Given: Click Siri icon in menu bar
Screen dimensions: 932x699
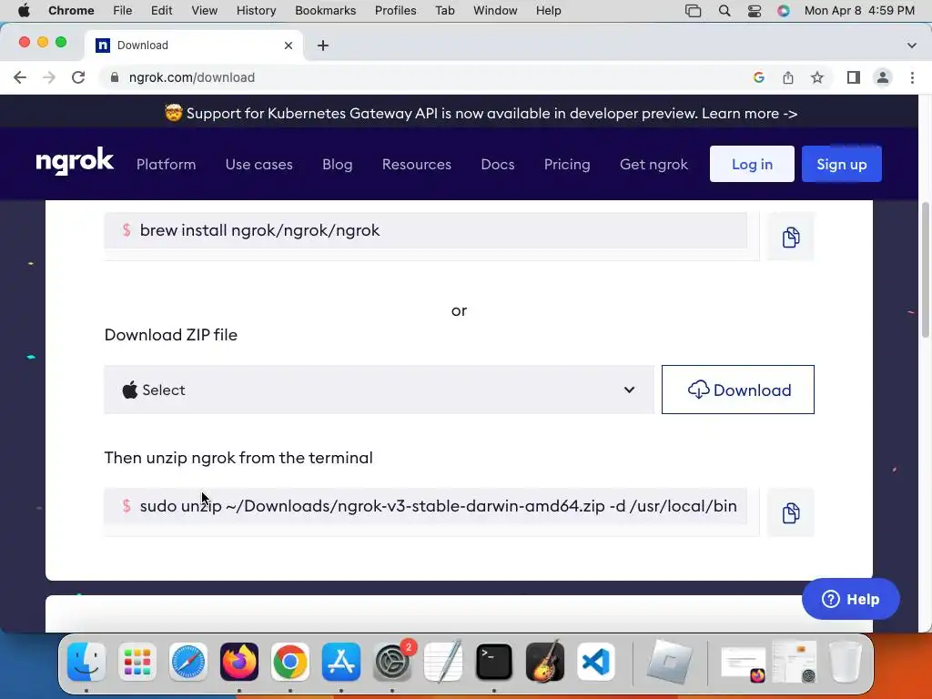Looking at the screenshot, I should [x=784, y=11].
